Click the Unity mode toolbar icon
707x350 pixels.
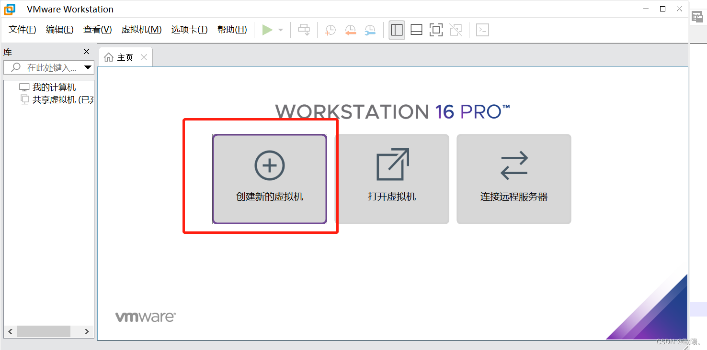(456, 30)
